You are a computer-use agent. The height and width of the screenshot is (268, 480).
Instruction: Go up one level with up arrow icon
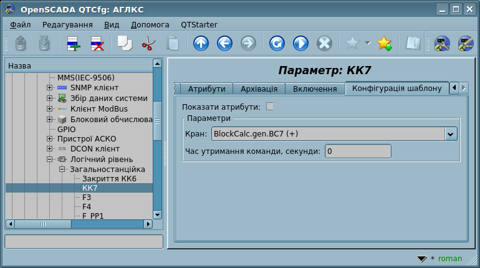click(x=201, y=44)
